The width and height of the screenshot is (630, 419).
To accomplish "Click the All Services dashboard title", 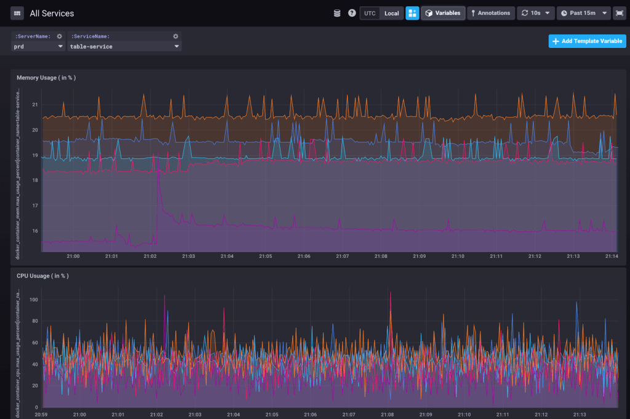I will 52,13.
